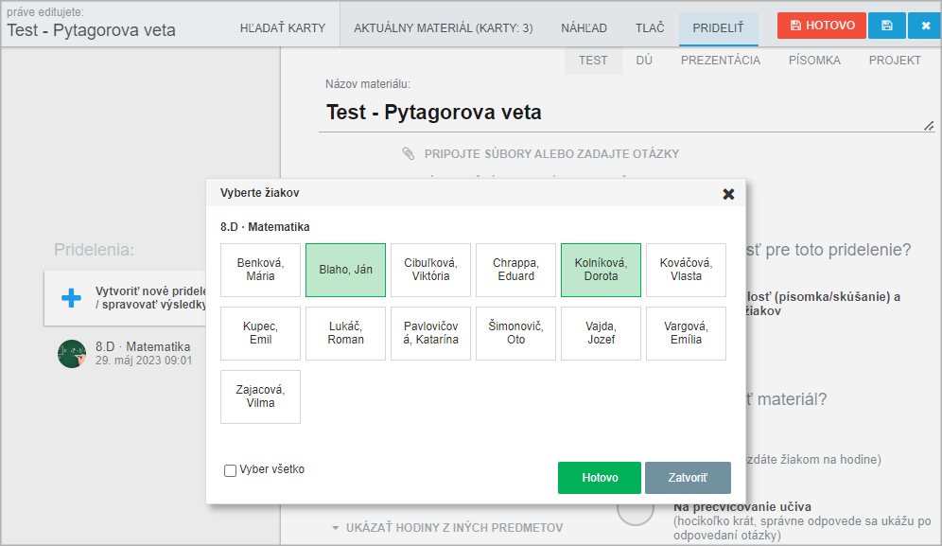Deselect student Kolníková, Dorota
Image resolution: width=942 pixels, height=546 pixels.
pos(601,270)
